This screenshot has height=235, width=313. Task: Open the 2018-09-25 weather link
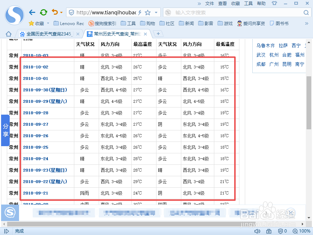click(x=36, y=147)
